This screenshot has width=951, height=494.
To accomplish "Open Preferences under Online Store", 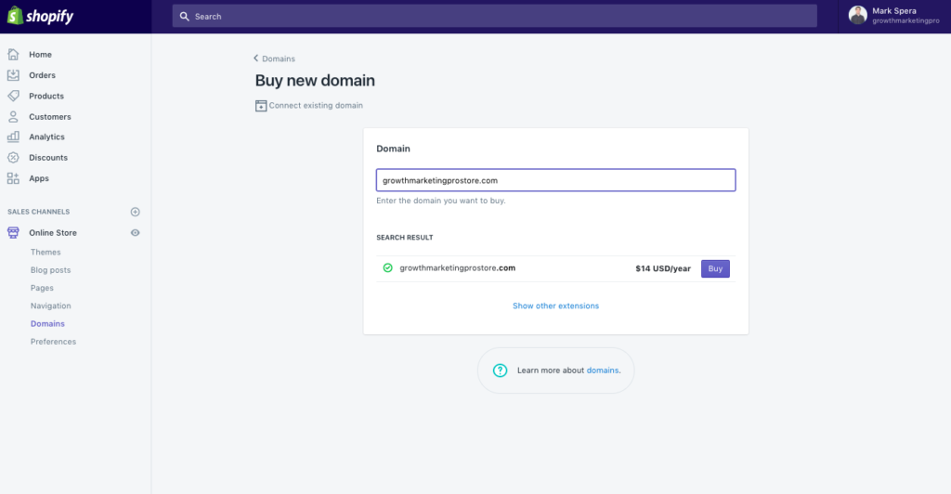I will (x=53, y=342).
